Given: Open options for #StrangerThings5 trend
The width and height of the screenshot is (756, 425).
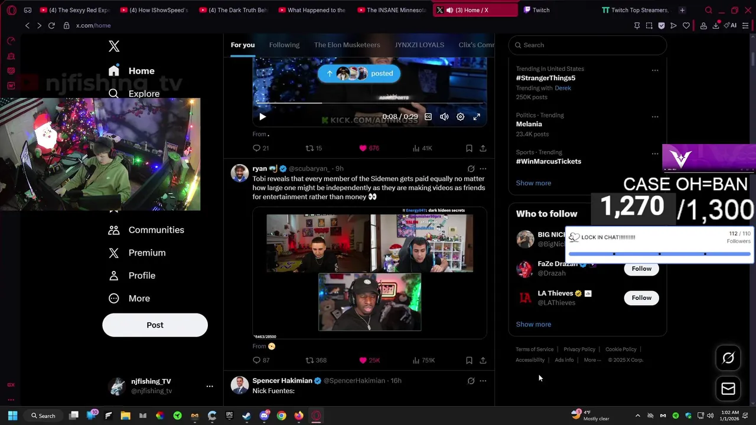Looking at the screenshot, I should pyautogui.click(x=655, y=70).
